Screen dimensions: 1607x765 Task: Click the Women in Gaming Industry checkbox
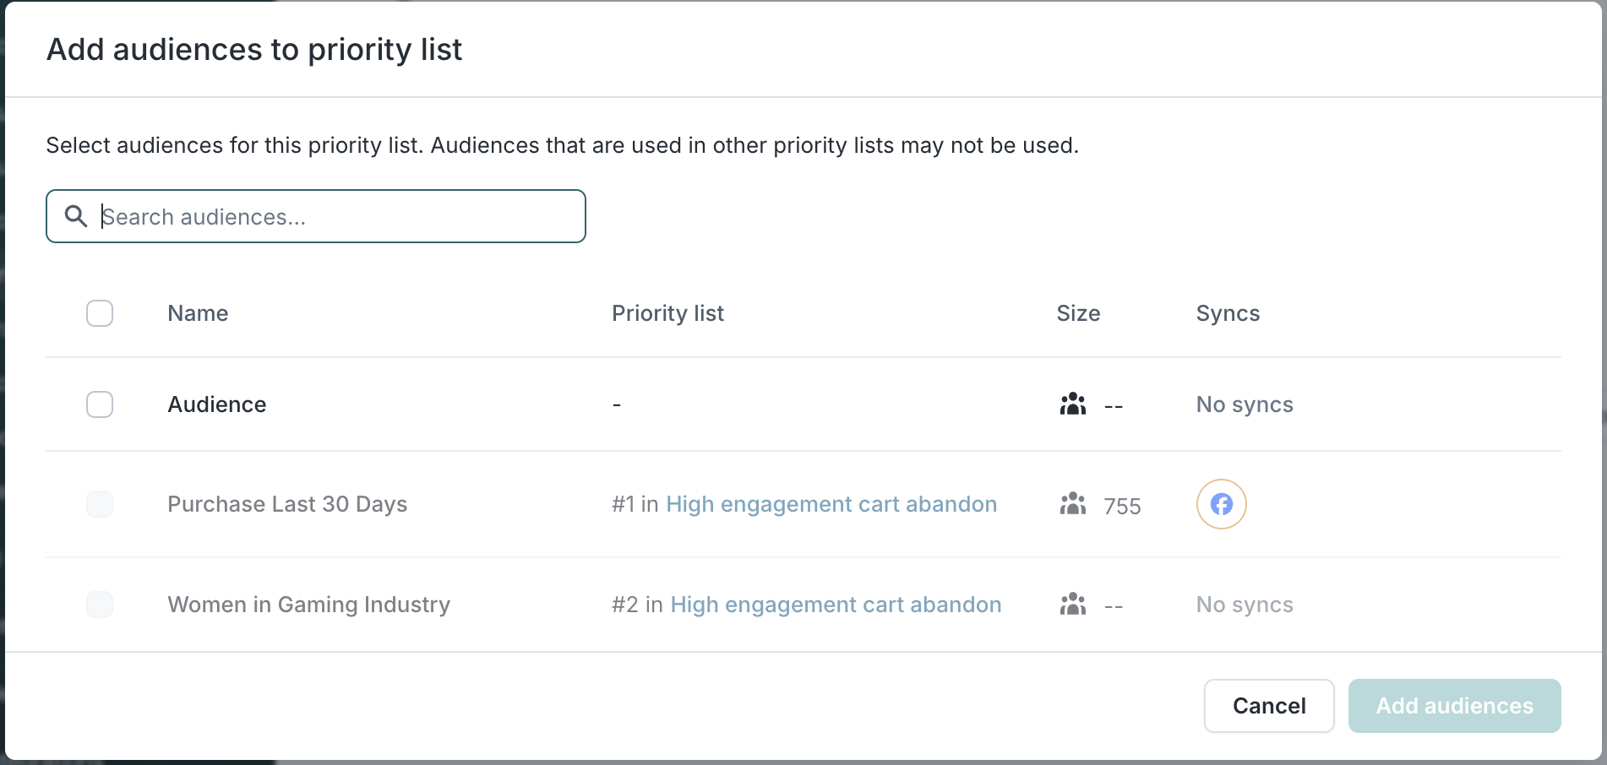[100, 605]
